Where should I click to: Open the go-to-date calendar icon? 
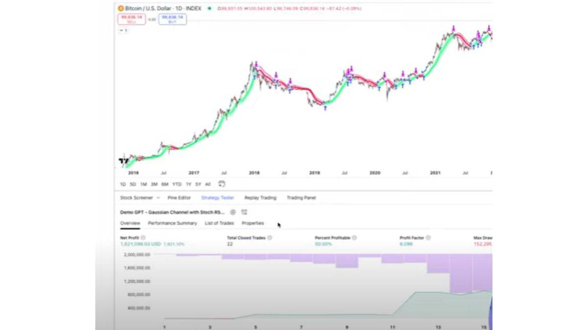click(x=221, y=184)
